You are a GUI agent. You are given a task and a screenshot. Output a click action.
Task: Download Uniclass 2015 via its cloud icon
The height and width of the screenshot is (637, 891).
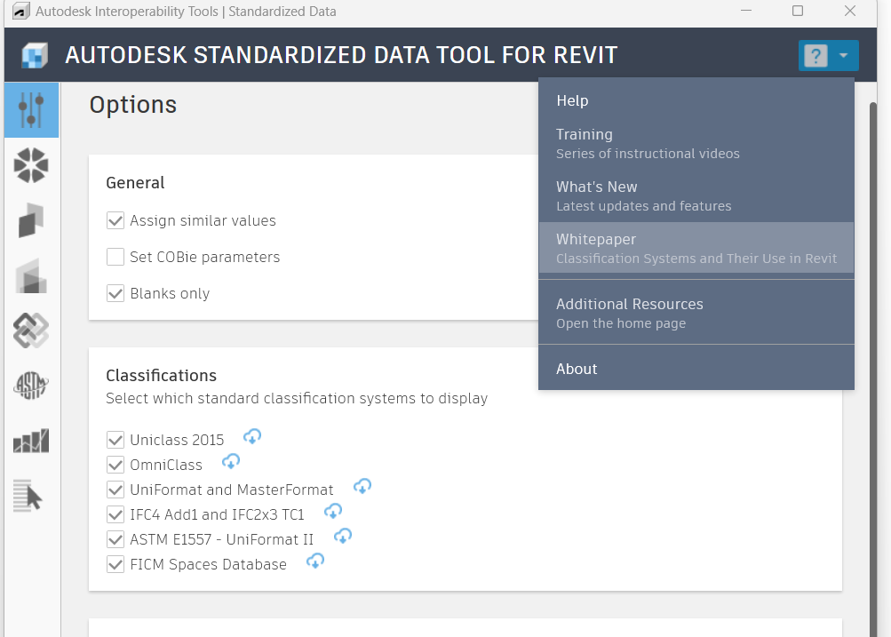[252, 436]
